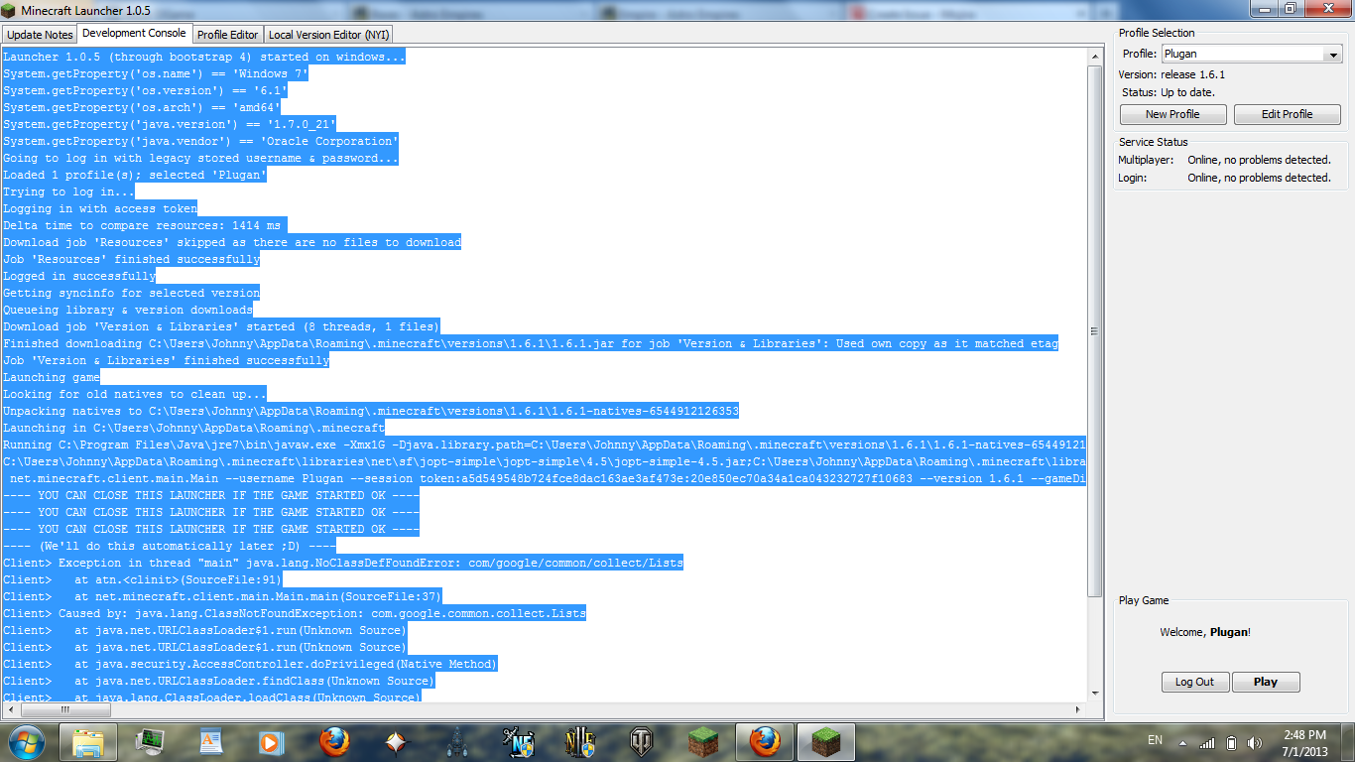
Task: Click the 'Caused by: java.lang.ClassNotFoundException' line
Action: click(295, 613)
